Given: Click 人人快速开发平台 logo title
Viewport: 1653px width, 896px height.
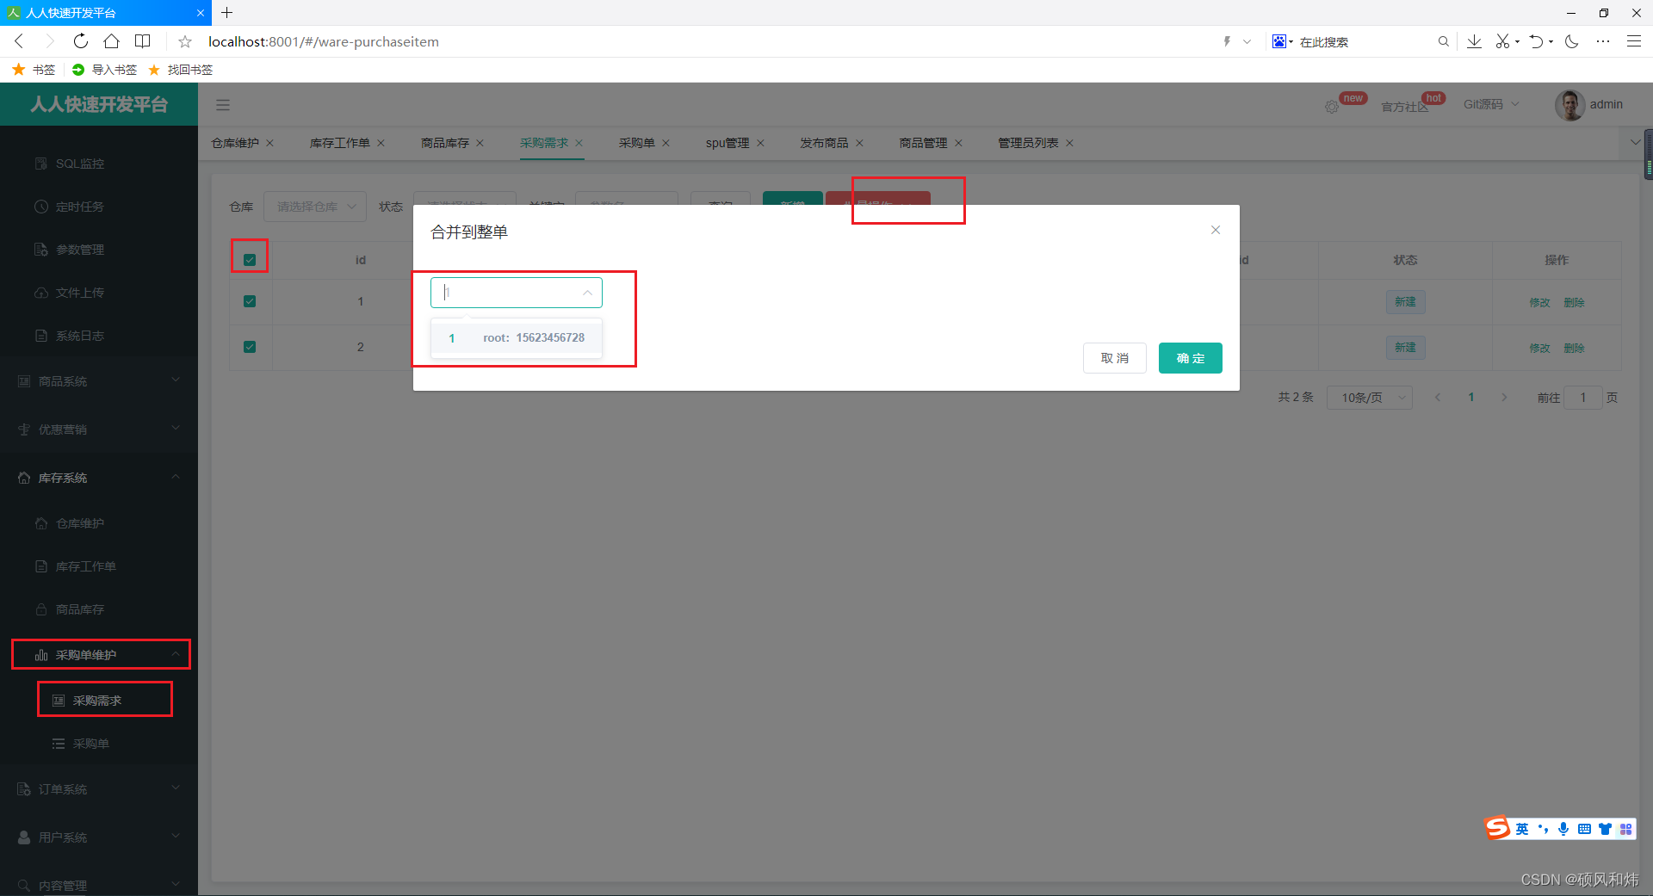Looking at the screenshot, I should [99, 104].
